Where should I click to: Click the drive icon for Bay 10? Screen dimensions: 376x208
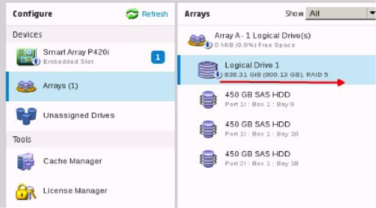208,129
